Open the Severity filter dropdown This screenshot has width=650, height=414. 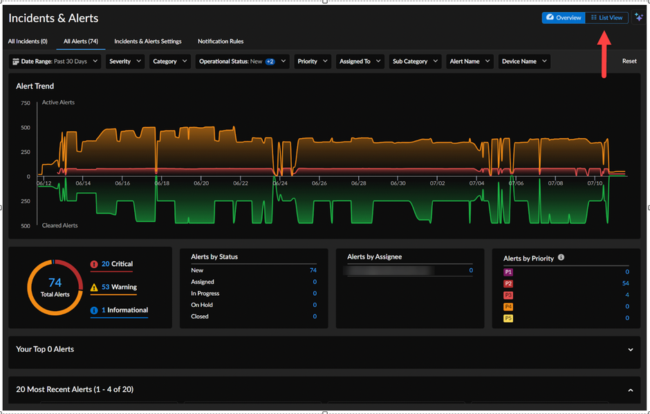tap(125, 62)
